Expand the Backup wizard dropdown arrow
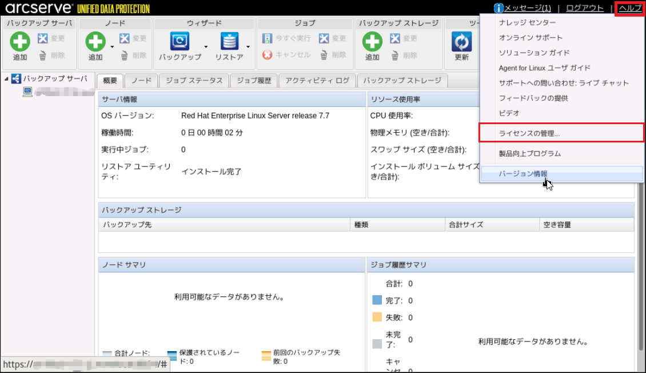Image resolution: width=646 pixels, height=373 pixels. point(206,47)
